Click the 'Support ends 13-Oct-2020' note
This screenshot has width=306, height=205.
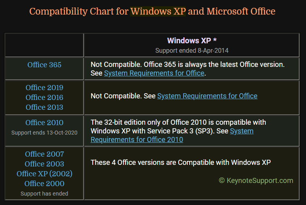44,133
